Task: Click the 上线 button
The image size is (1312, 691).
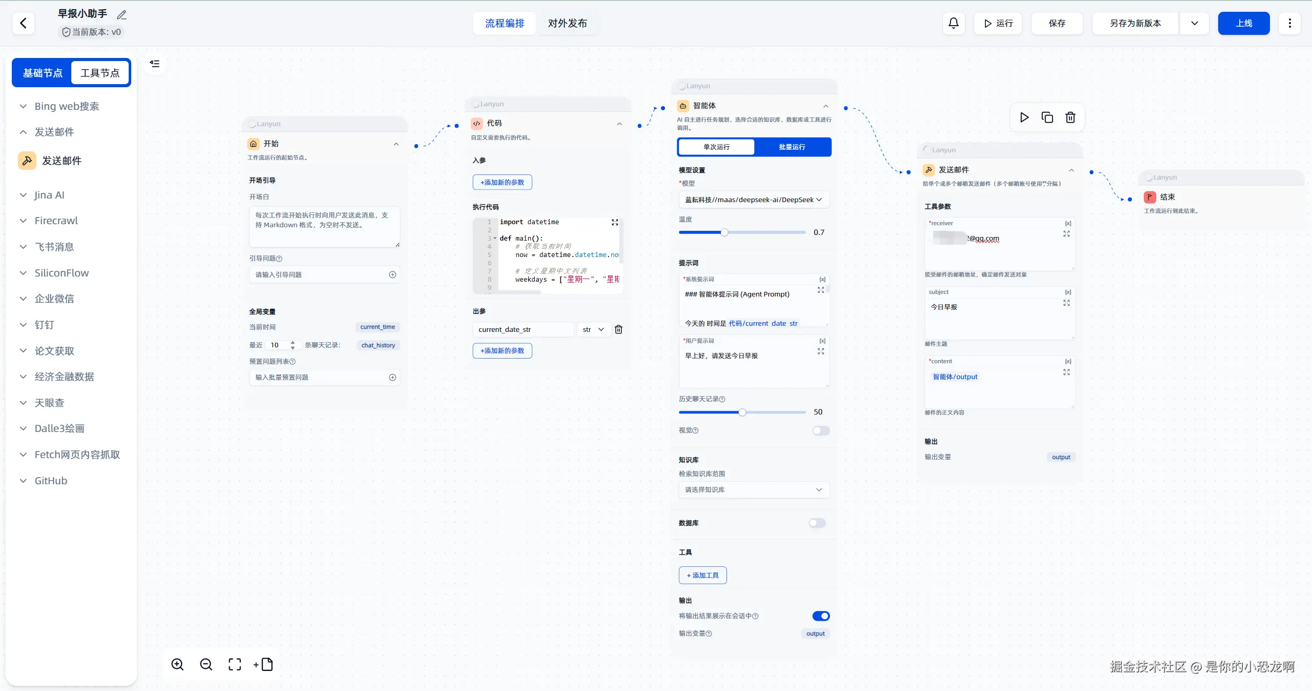Action: click(1243, 23)
